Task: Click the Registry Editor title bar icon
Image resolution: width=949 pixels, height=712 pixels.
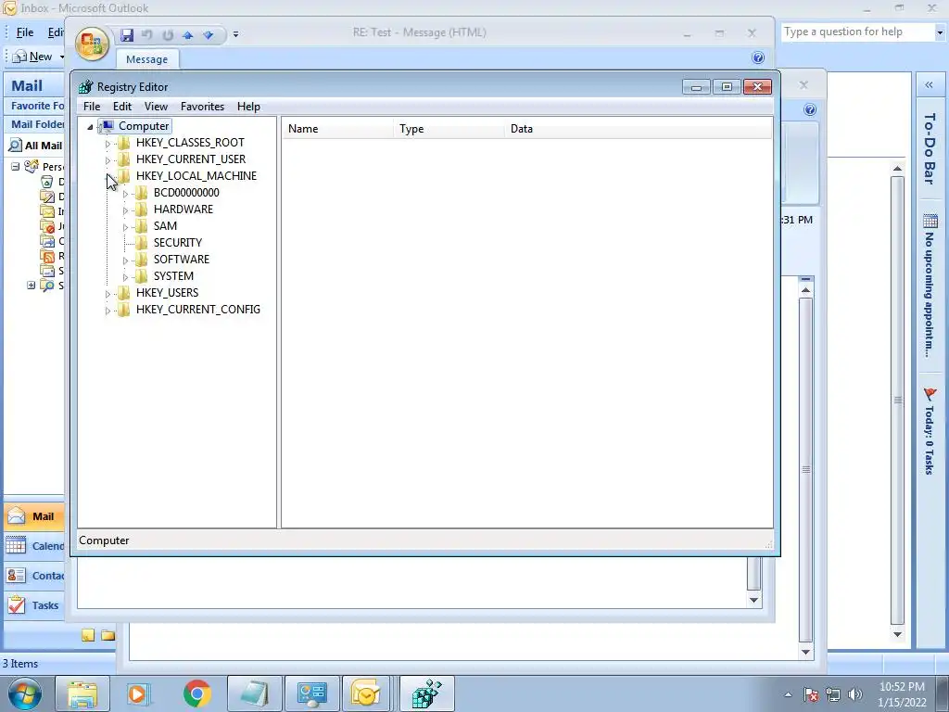Action: 86,86
